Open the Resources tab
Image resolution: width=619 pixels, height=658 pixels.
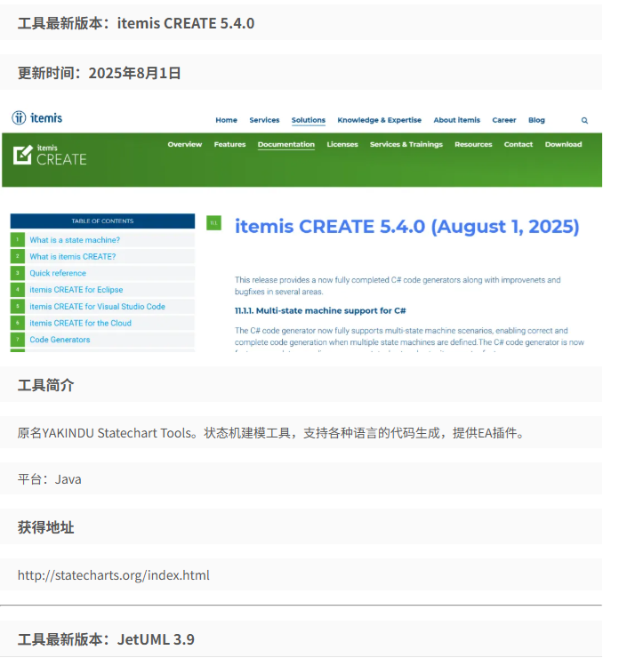tap(473, 144)
